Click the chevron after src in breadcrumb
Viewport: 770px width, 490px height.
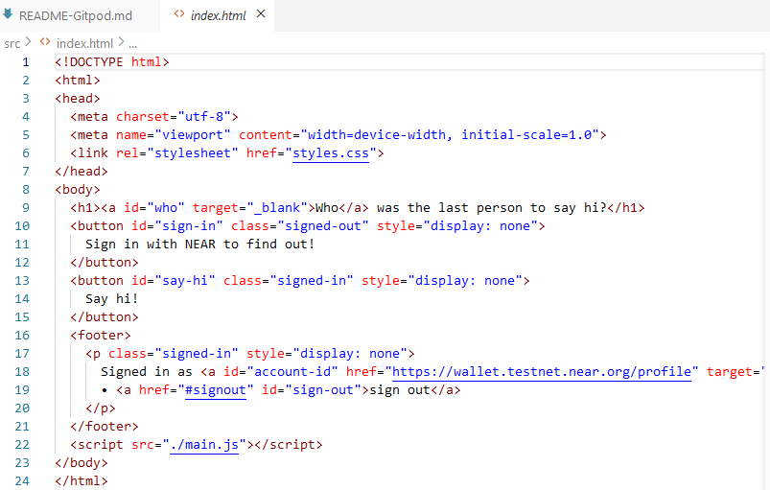pos(29,43)
